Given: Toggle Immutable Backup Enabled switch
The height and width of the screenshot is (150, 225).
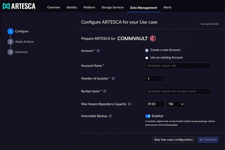Looking at the screenshot, I should [148, 116].
